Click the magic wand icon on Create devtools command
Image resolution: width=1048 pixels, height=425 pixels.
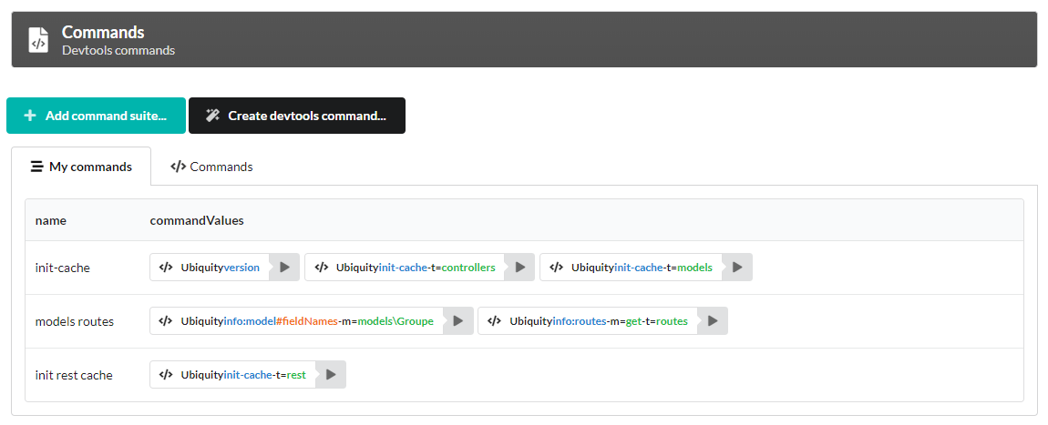coord(212,116)
